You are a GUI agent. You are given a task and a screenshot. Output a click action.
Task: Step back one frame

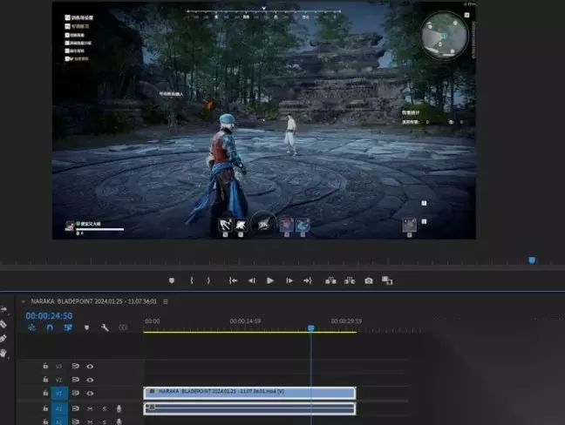click(252, 280)
